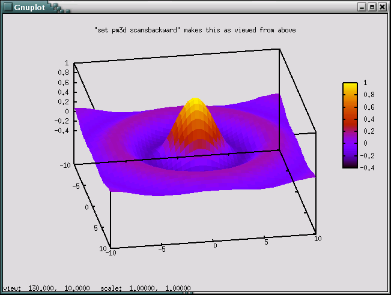Click the scale readout "1.00000, 1.00000"
The image size is (391, 295).
pyautogui.click(x=160, y=288)
